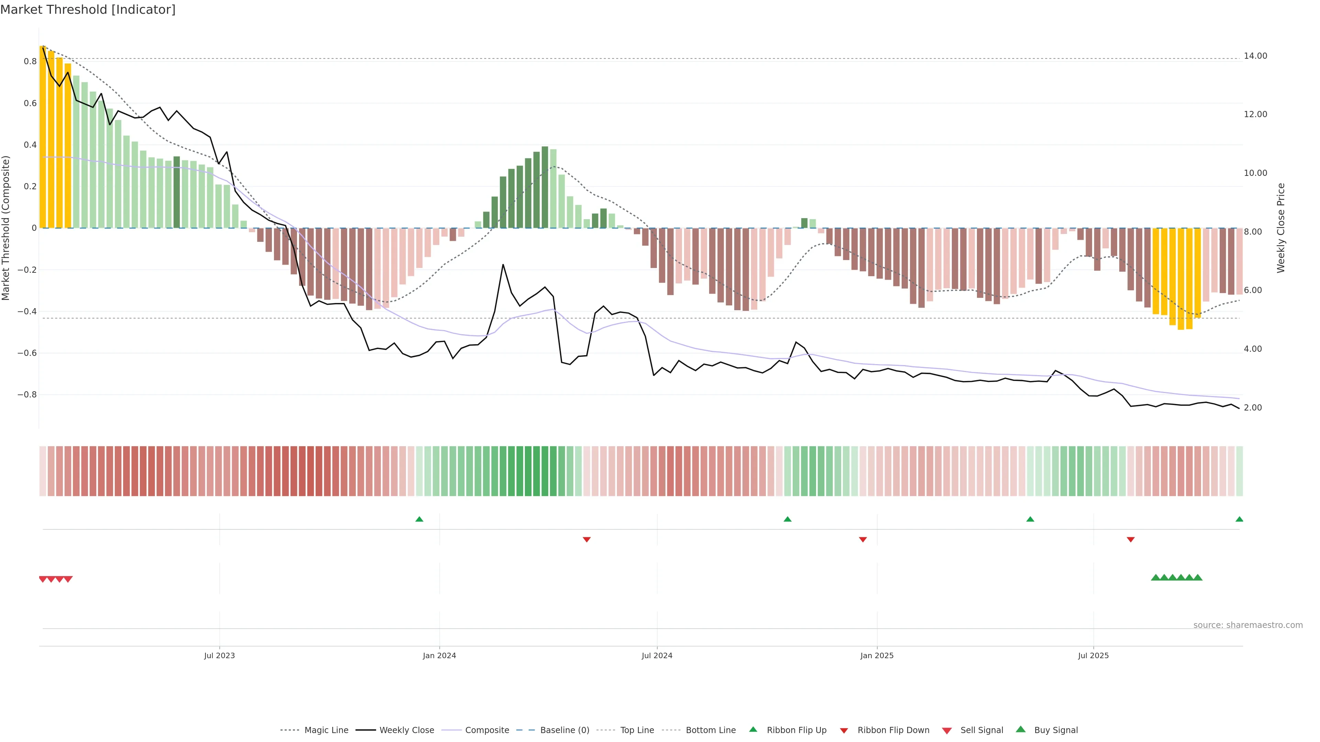Toggle the Top Line legend entry
Viewport: 1320px width, 742px height.
coord(637,730)
